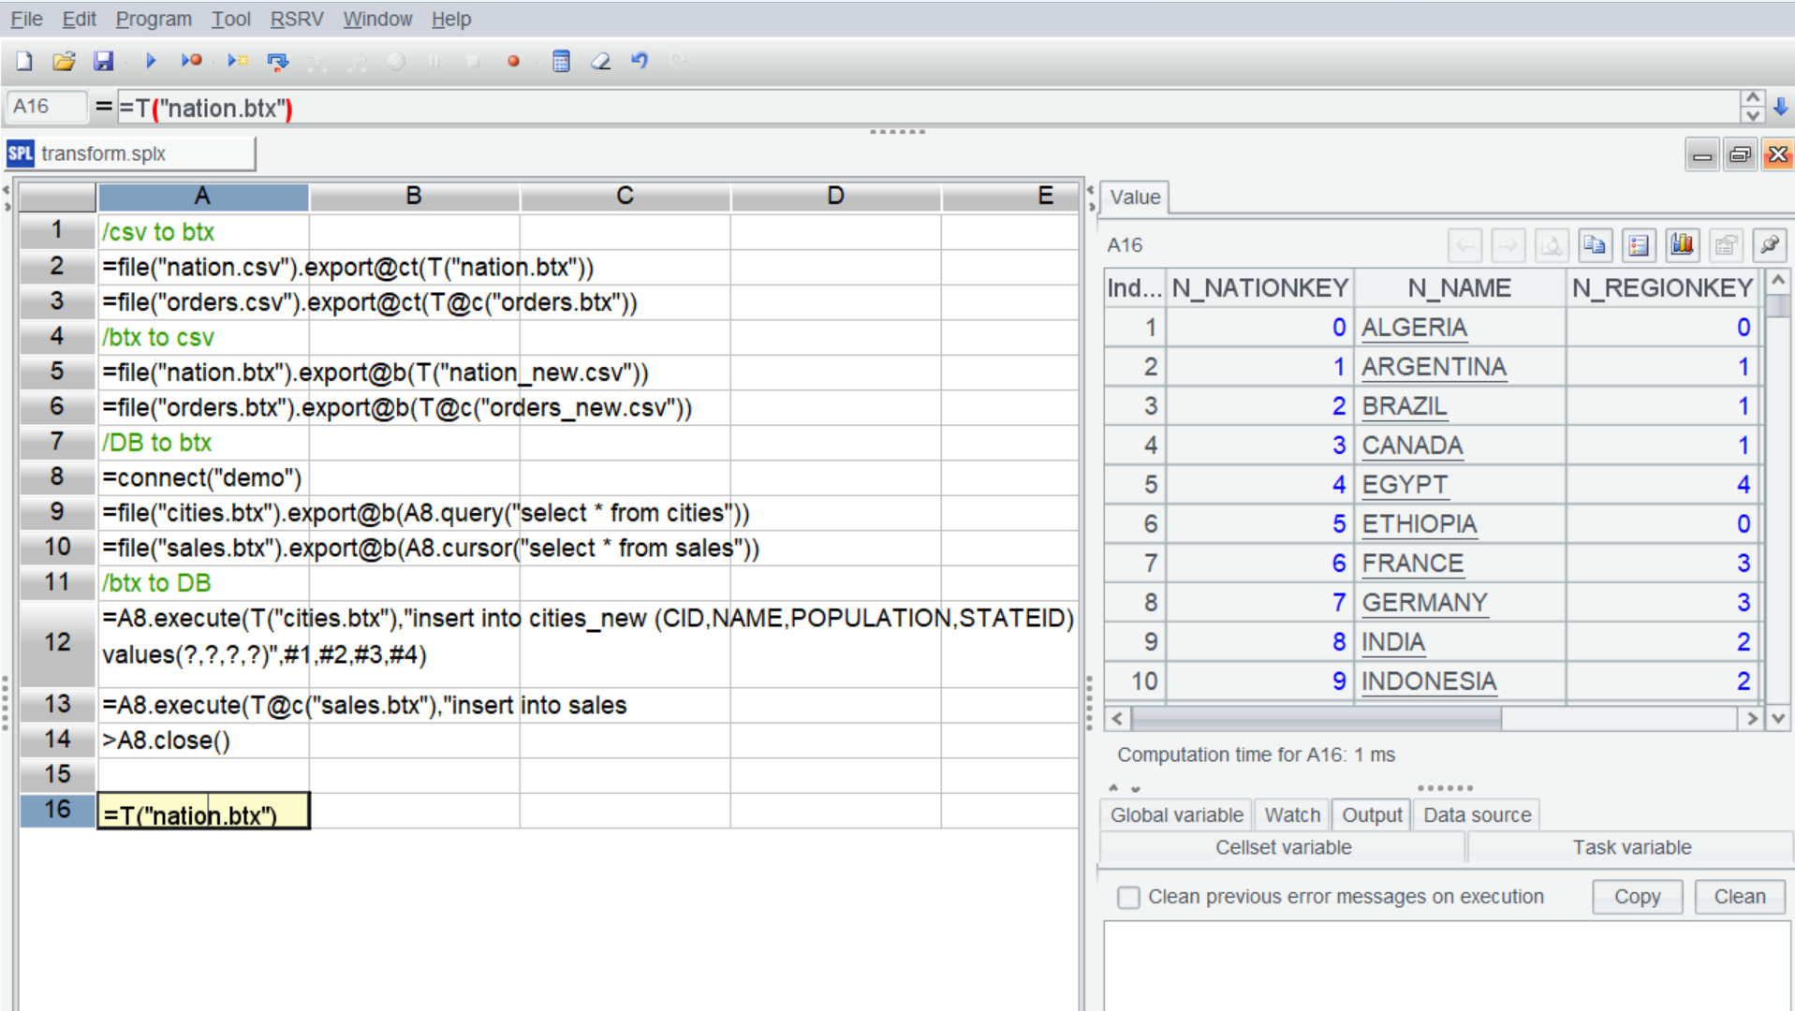Open the RSRV menu
Image resolution: width=1795 pixels, height=1011 pixels.
[296, 19]
